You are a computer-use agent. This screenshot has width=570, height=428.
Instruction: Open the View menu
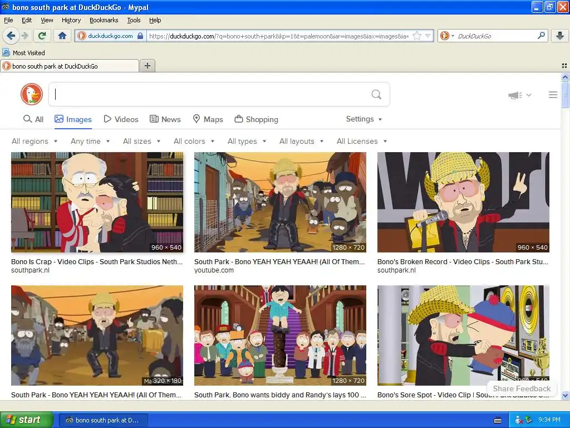click(47, 20)
